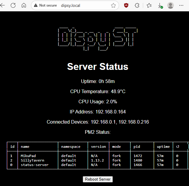The height and width of the screenshot is (186, 189).
Task: Open the Favorites list icon
Action: [149, 5]
